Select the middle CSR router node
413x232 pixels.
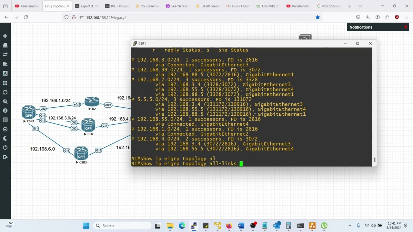tap(88, 125)
